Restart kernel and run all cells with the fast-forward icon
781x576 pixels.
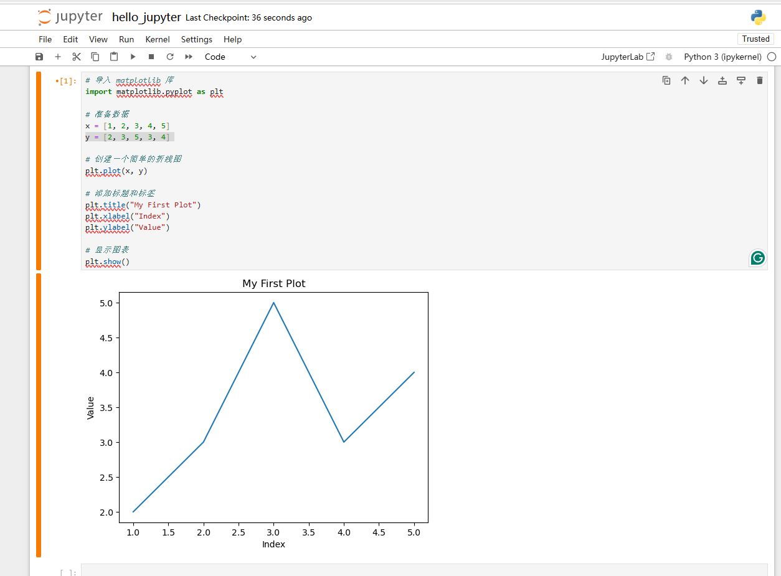point(189,57)
